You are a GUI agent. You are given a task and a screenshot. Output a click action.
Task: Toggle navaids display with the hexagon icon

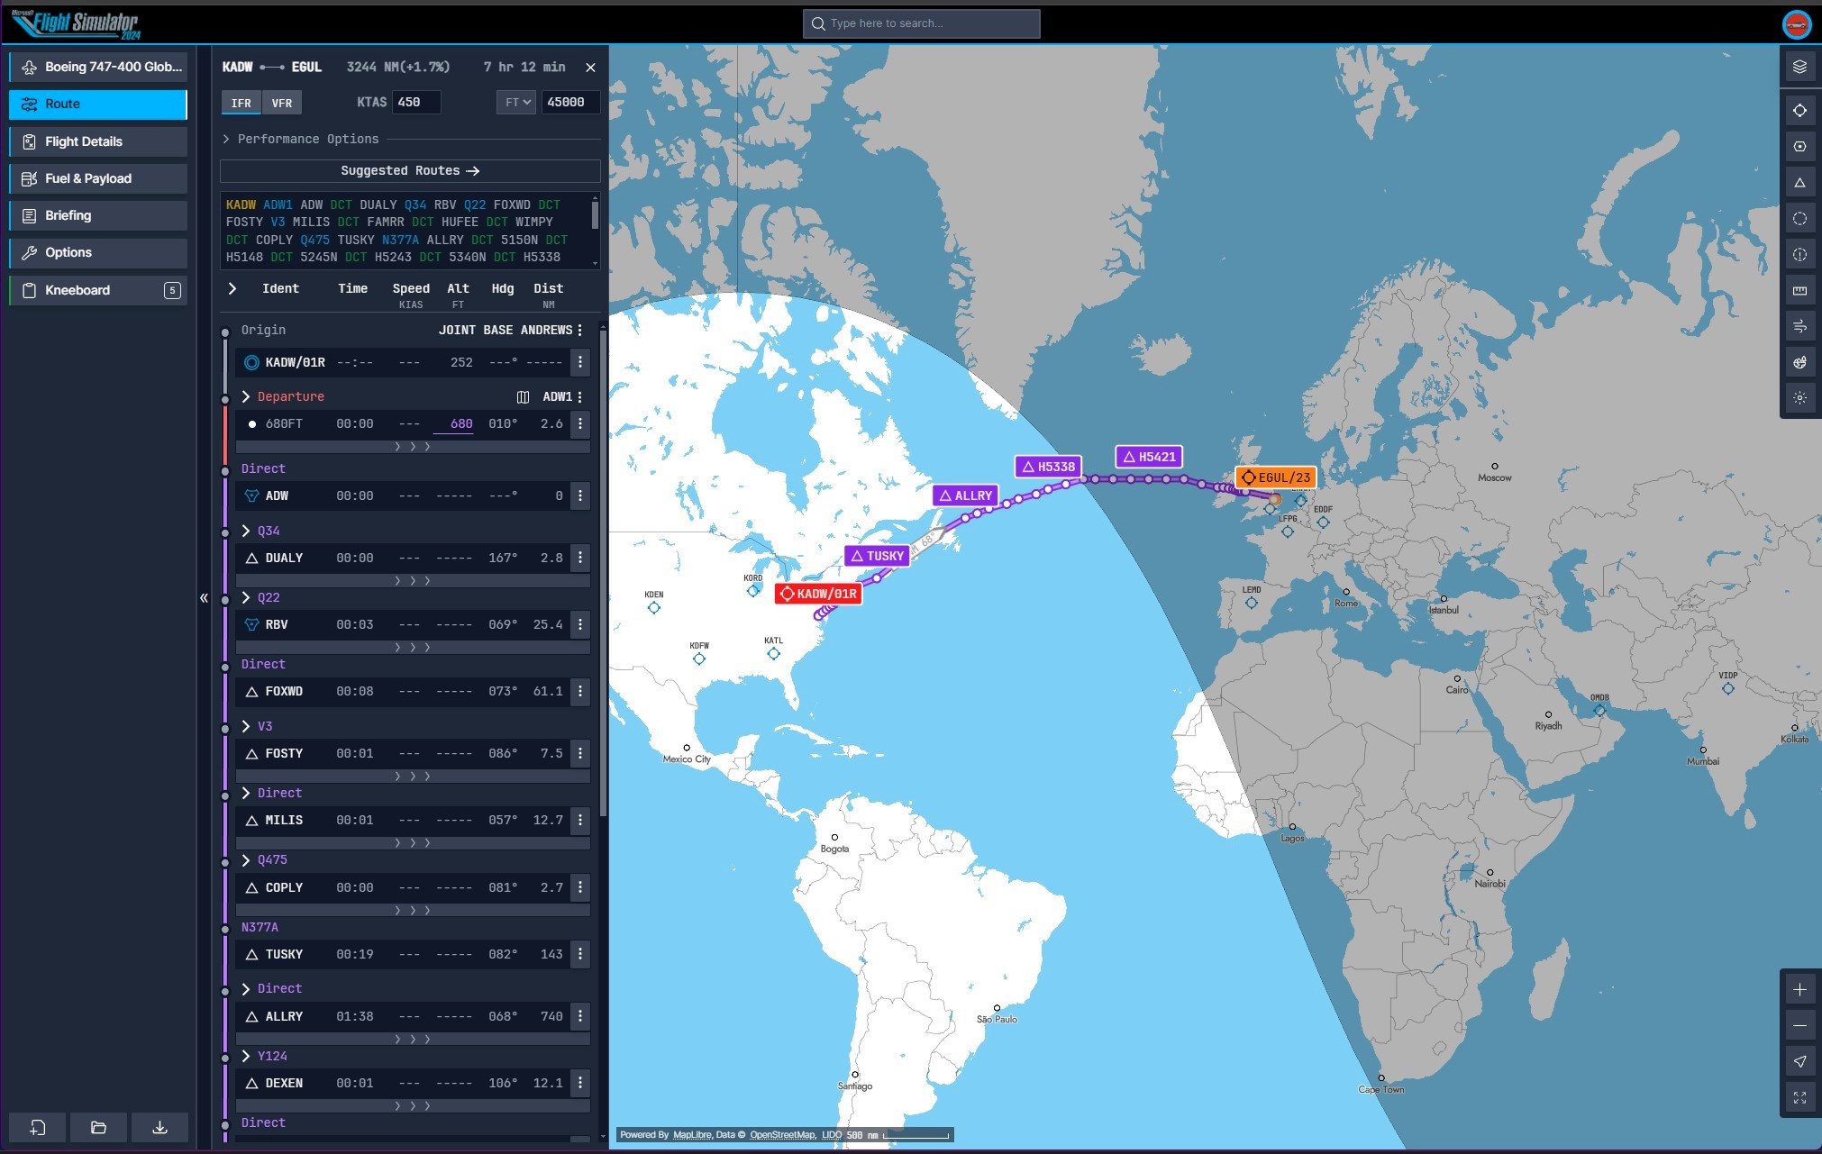coord(1799,147)
